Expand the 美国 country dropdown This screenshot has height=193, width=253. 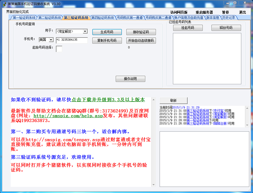(51, 40)
